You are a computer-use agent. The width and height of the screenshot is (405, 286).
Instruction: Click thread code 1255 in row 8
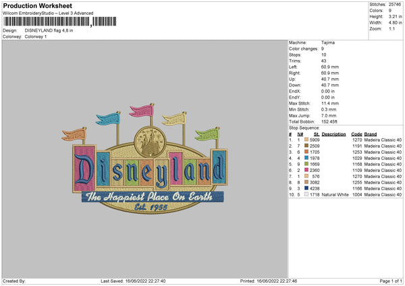tap(357, 183)
